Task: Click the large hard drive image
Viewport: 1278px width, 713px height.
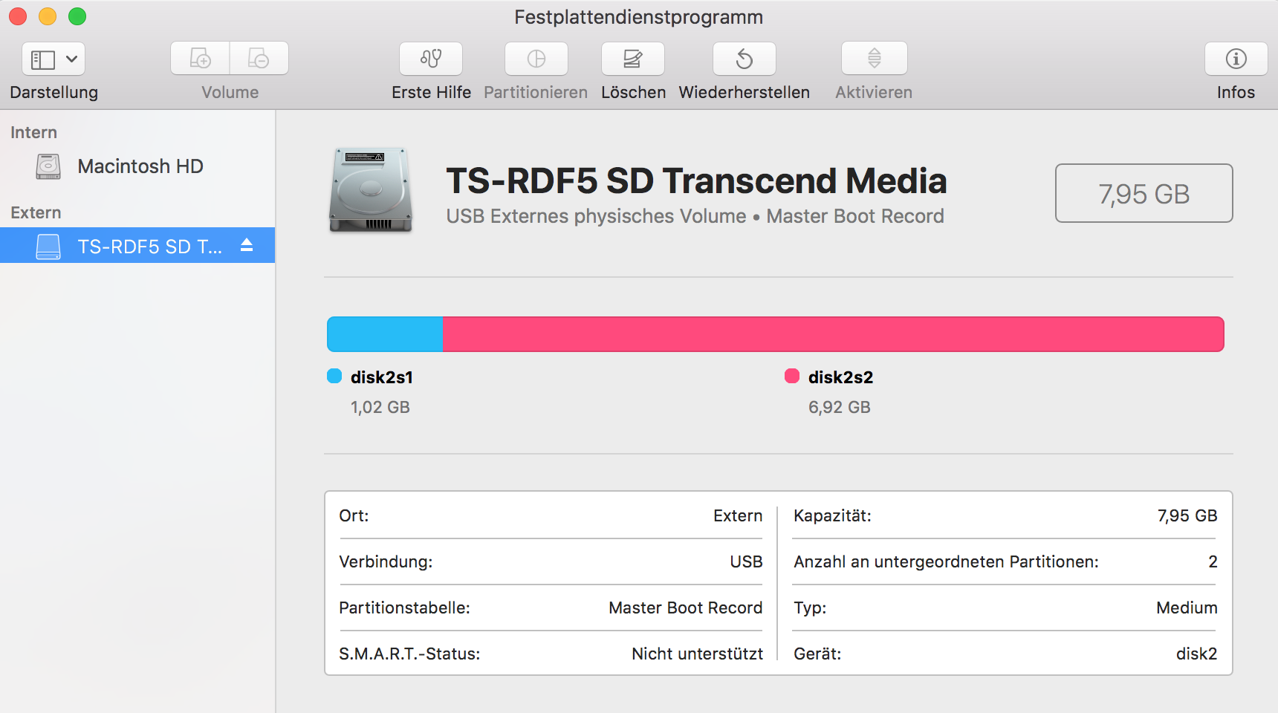Action: point(371,190)
